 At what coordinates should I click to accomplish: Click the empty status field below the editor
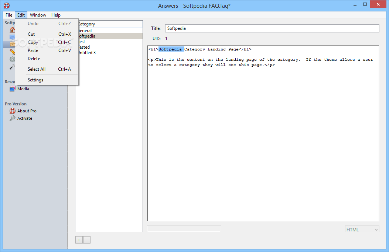coord(184,229)
